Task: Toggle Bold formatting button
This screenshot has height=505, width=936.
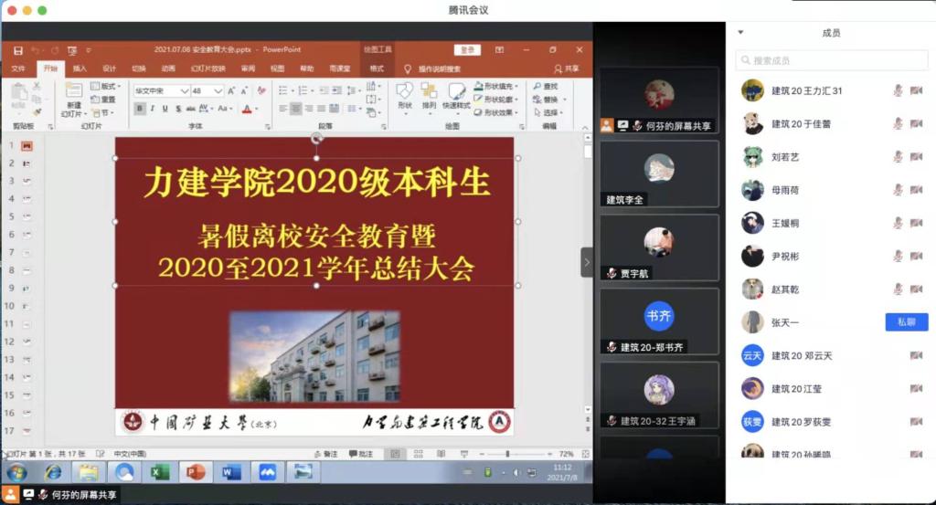Action: click(140, 109)
